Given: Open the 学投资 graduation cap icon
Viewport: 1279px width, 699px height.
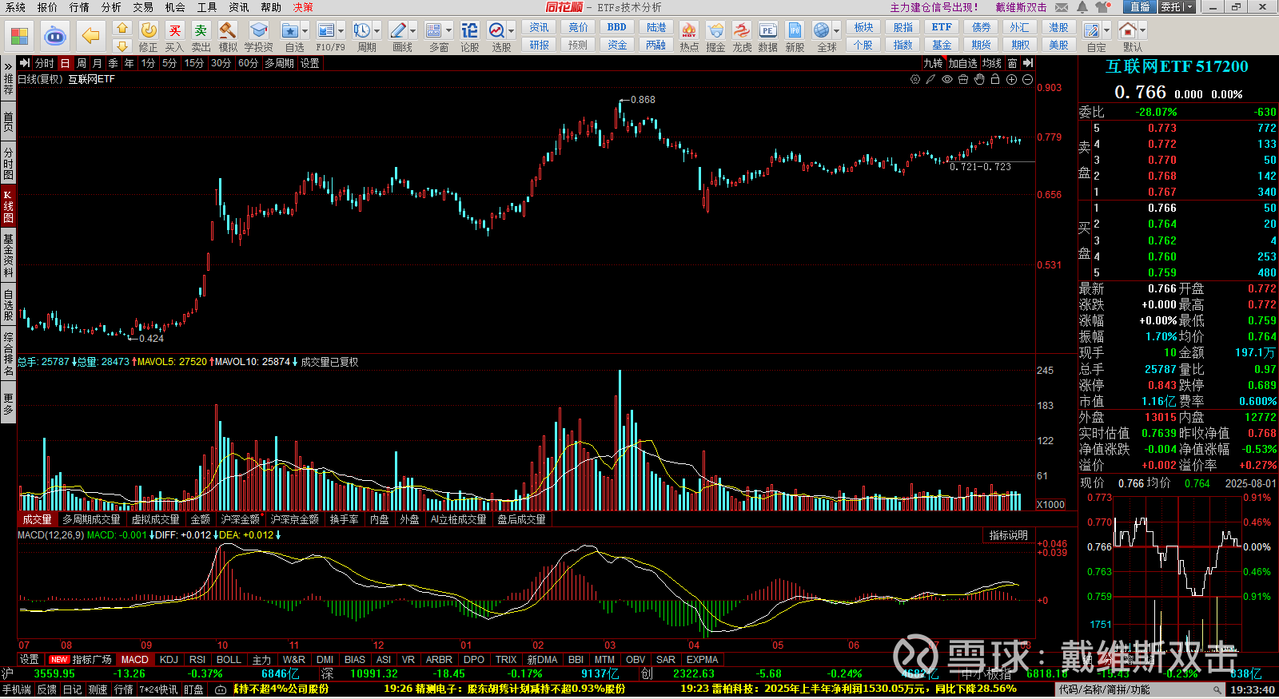Looking at the screenshot, I should (258, 30).
